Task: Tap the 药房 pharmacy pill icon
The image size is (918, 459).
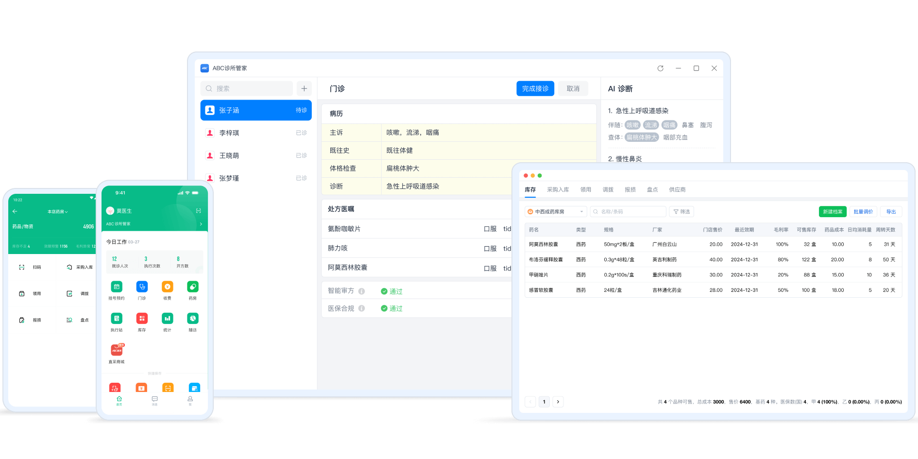Action: 193,287
